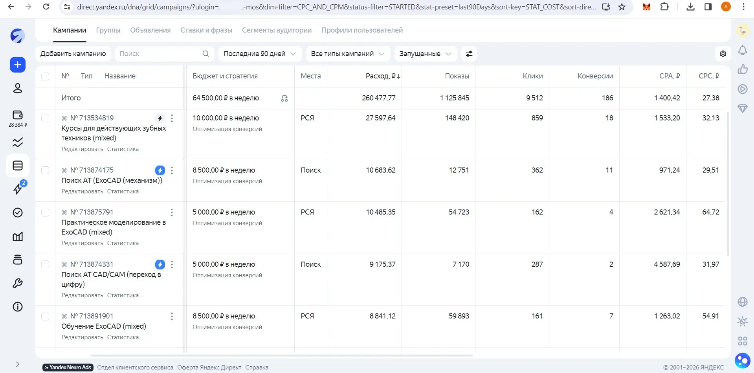Open the info circle sidebar icon
The image size is (754, 373).
coord(18,307)
